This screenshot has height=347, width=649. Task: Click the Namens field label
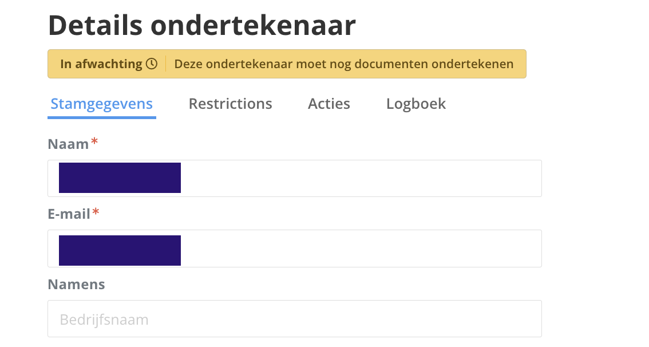pyautogui.click(x=76, y=285)
